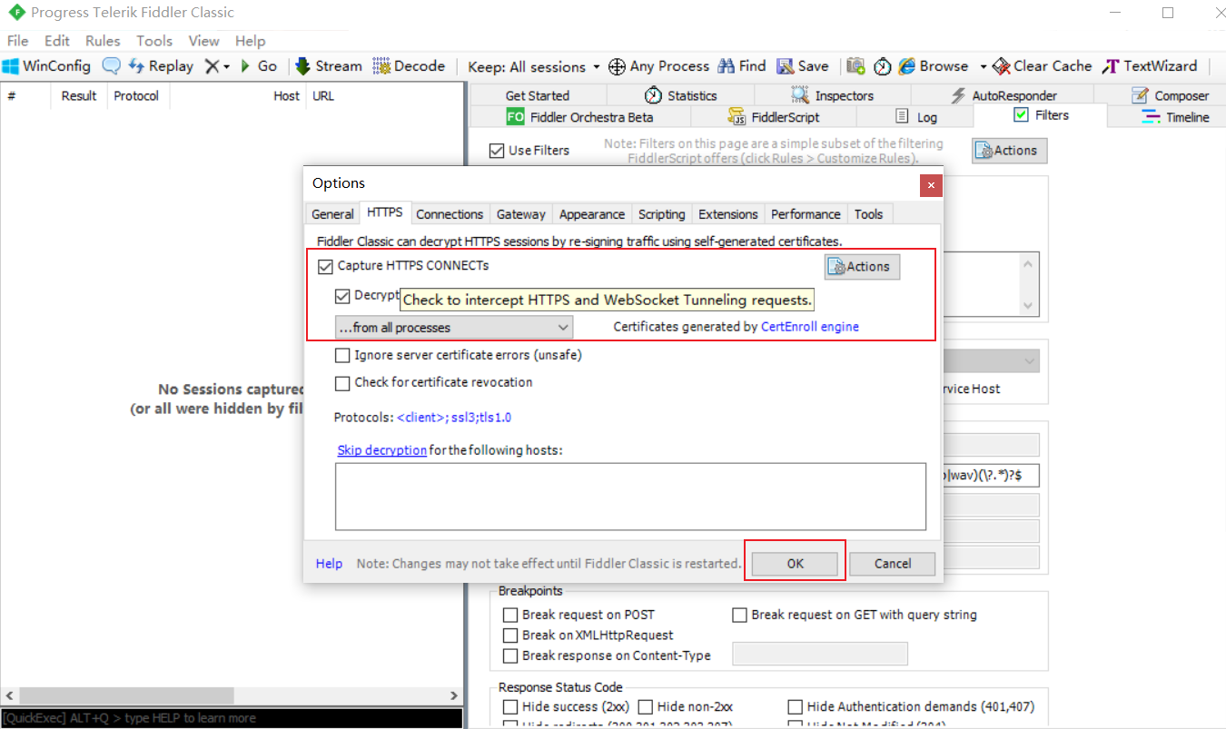Check Hide non-2xx
The width and height of the screenshot is (1226, 729).
pyautogui.click(x=646, y=707)
